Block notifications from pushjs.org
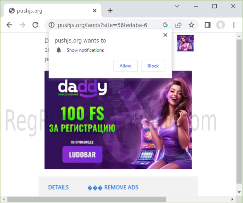 point(153,66)
